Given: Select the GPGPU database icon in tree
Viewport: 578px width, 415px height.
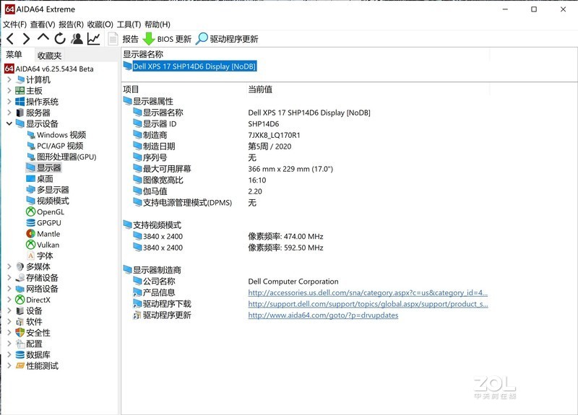Looking at the screenshot, I should click(30, 223).
